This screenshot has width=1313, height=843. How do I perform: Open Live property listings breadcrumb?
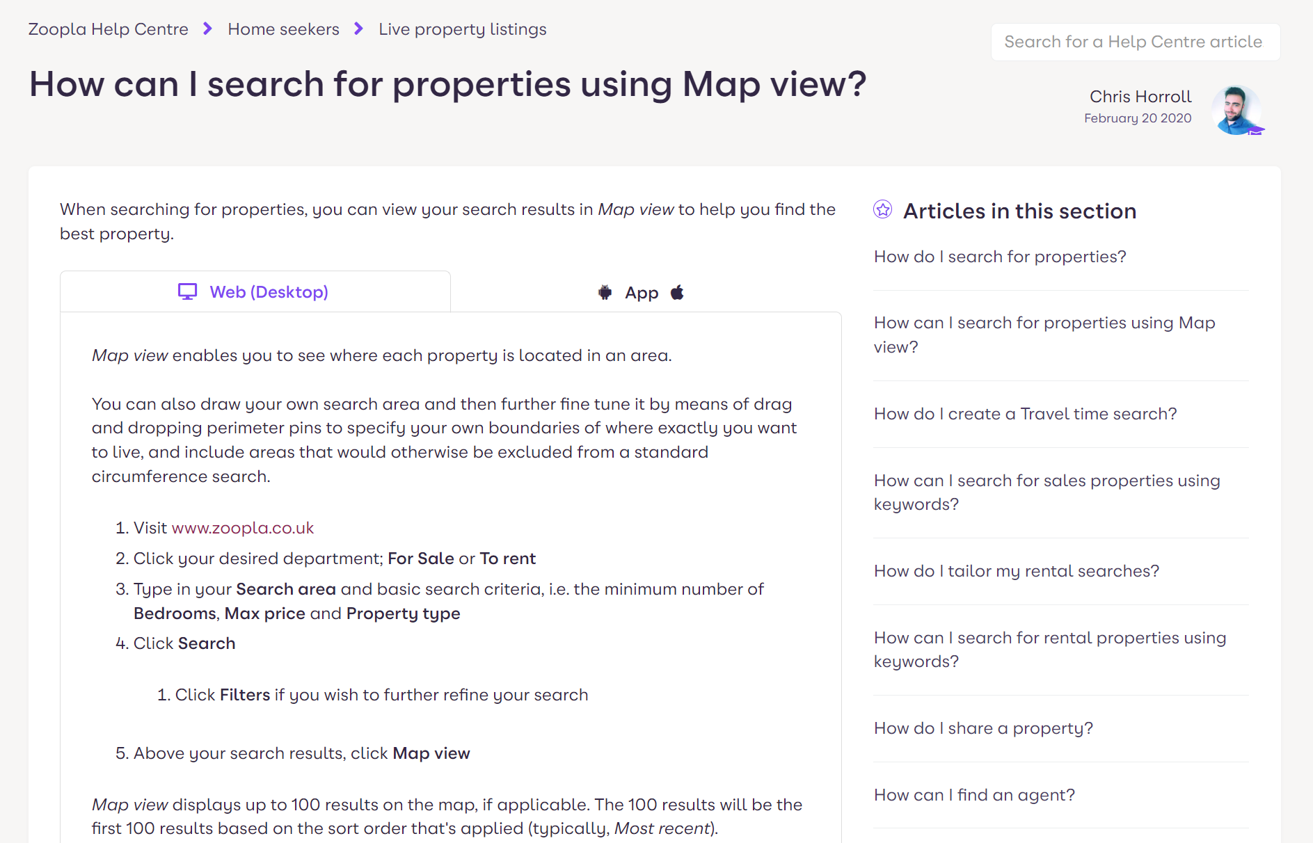(x=463, y=29)
